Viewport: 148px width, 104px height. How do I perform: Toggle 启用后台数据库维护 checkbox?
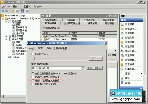click(x=33, y=73)
